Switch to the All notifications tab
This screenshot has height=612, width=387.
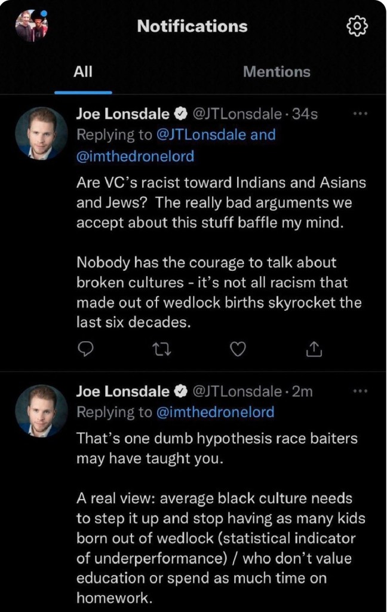pos(83,72)
